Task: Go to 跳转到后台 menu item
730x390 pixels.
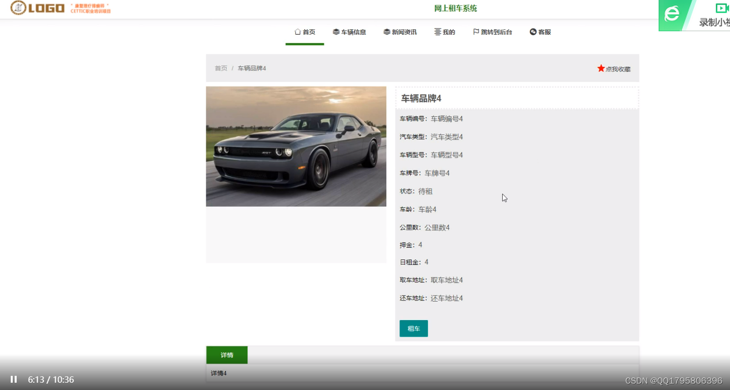Action: pos(492,32)
